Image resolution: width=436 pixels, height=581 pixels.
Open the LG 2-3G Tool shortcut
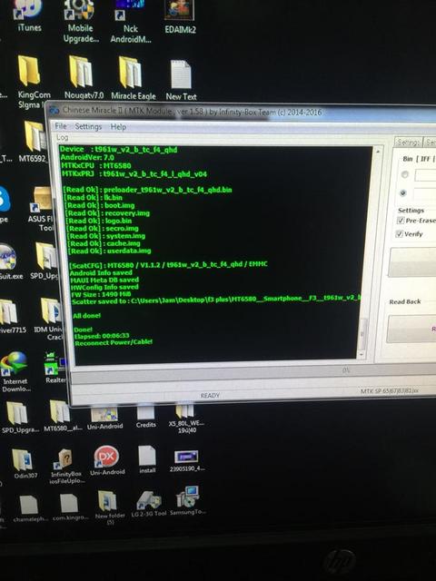click(x=149, y=503)
